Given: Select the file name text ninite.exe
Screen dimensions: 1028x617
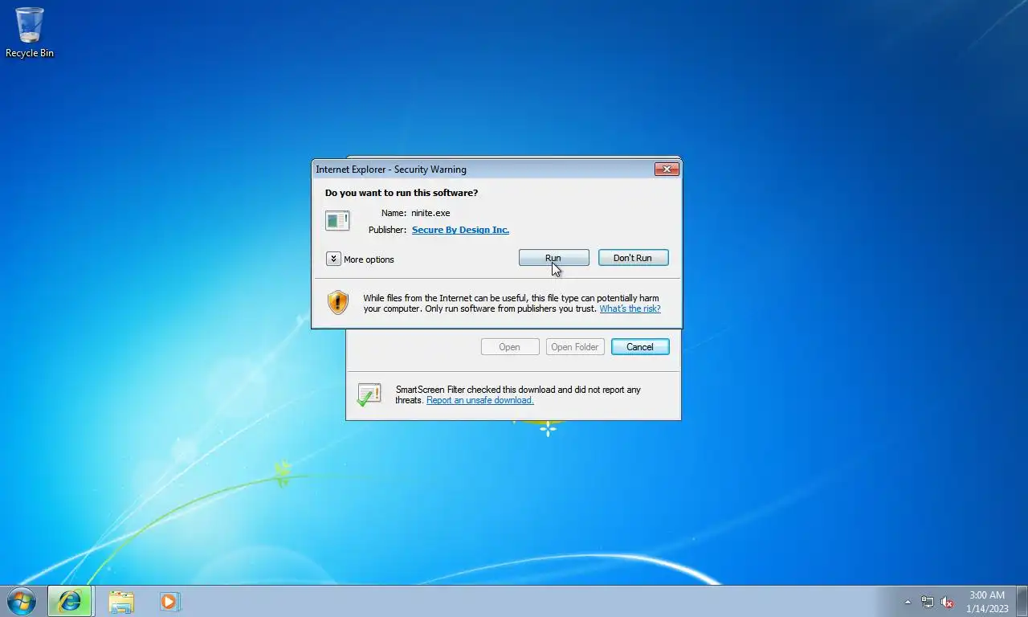Looking at the screenshot, I should (x=430, y=213).
